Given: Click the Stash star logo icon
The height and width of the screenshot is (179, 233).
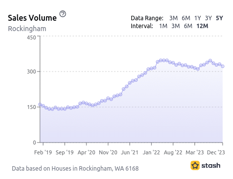Looking at the screenshot, I should [x=195, y=165].
